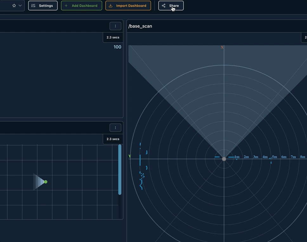The width and height of the screenshot is (307, 242).
Task: Click the green robot position dot in the grid
Action: click(46, 182)
